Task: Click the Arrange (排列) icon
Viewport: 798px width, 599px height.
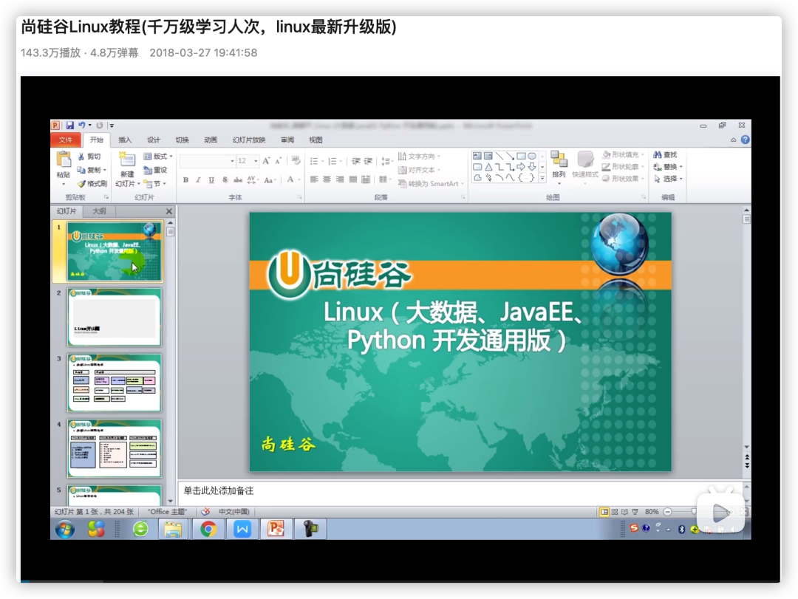Action: [x=559, y=157]
